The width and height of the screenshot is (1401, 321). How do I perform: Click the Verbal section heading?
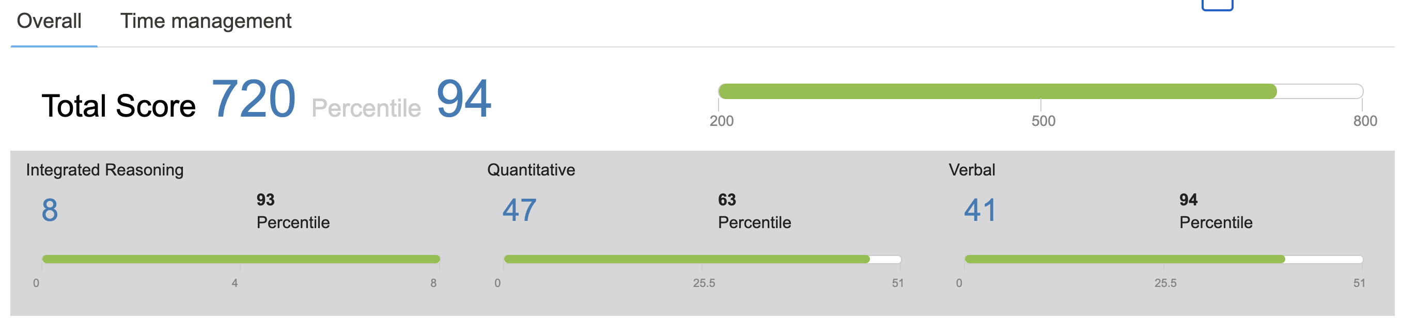tap(971, 170)
